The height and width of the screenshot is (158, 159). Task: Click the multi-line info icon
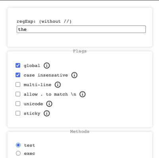pos(58,85)
